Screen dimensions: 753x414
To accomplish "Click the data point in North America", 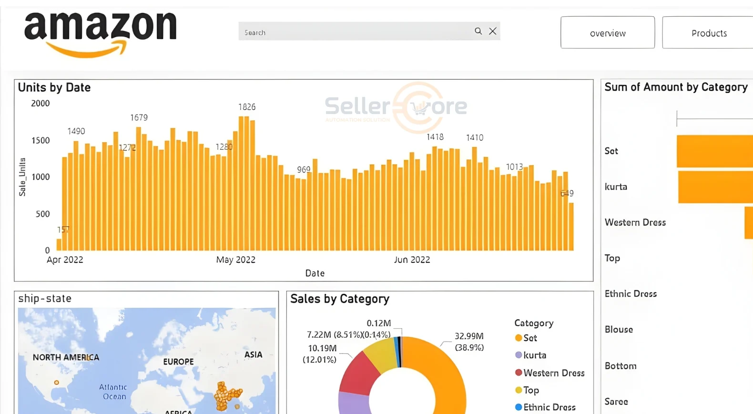I will pos(56,383).
